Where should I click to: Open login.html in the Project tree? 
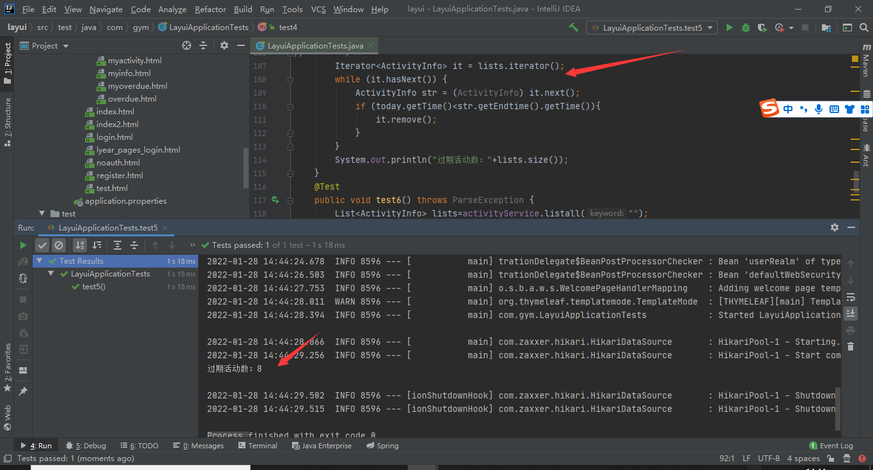click(114, 137)
